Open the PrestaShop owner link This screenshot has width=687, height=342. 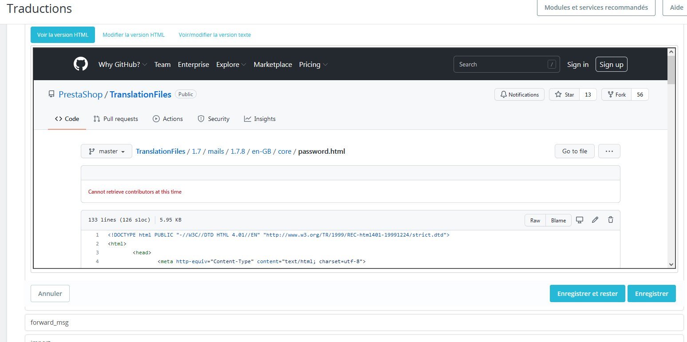click(x=80, y=94)
